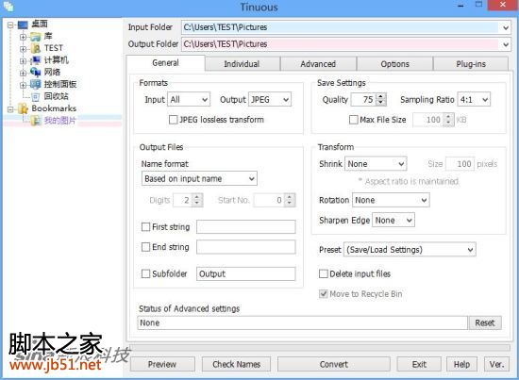This screenshot has width=519, height=380.
Task: Expand the Libraries (库) tree node
Action: 23,37
